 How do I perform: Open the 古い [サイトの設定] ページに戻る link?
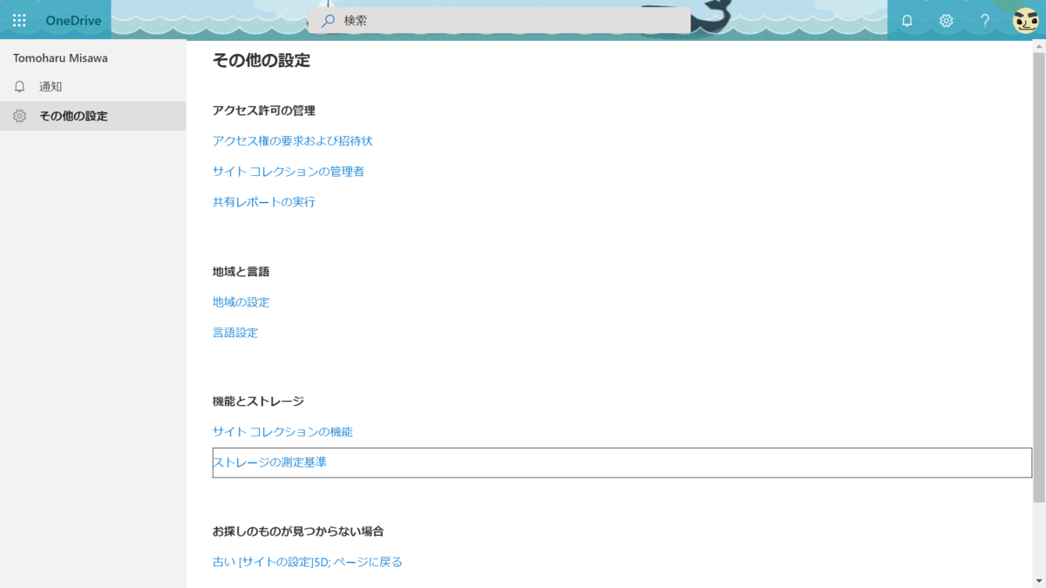tap(308, 563)
